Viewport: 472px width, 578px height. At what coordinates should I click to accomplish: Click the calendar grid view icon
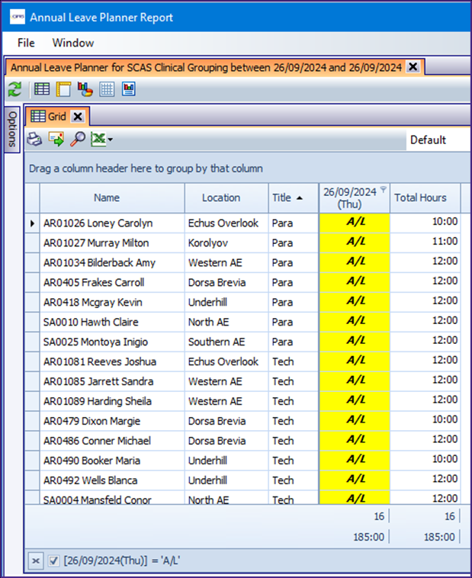[x=107, y=90]
